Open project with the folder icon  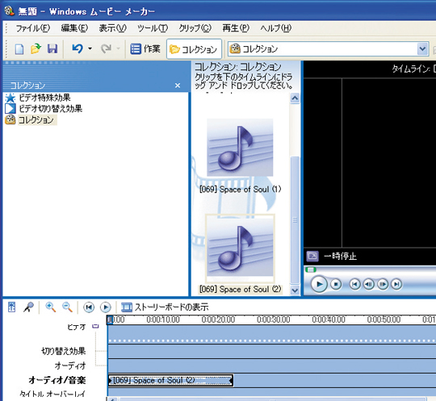(36, 49)
